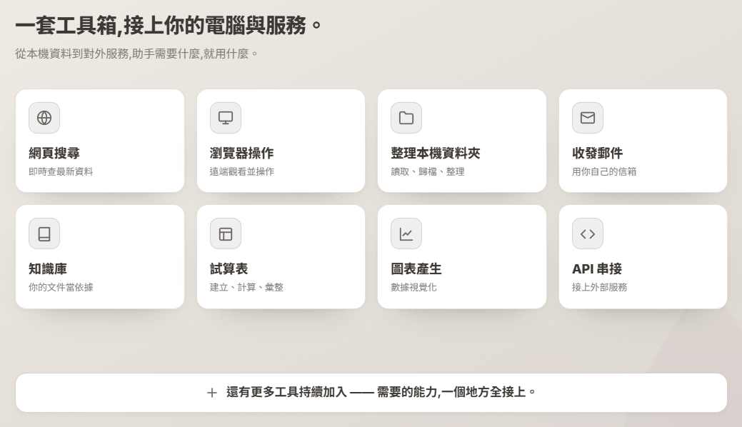Select the API 串接 card title
Image resolution: width=742 pixels, height=427 pixels.
pyautogui.click(x=597, y=269)
